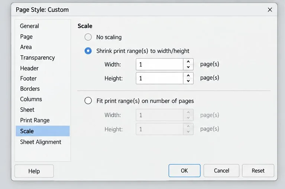Image resolution: width=285 pixels, height=189 pixels.
Task: Close the Page Style dialog
Action: tap(270, 10)
